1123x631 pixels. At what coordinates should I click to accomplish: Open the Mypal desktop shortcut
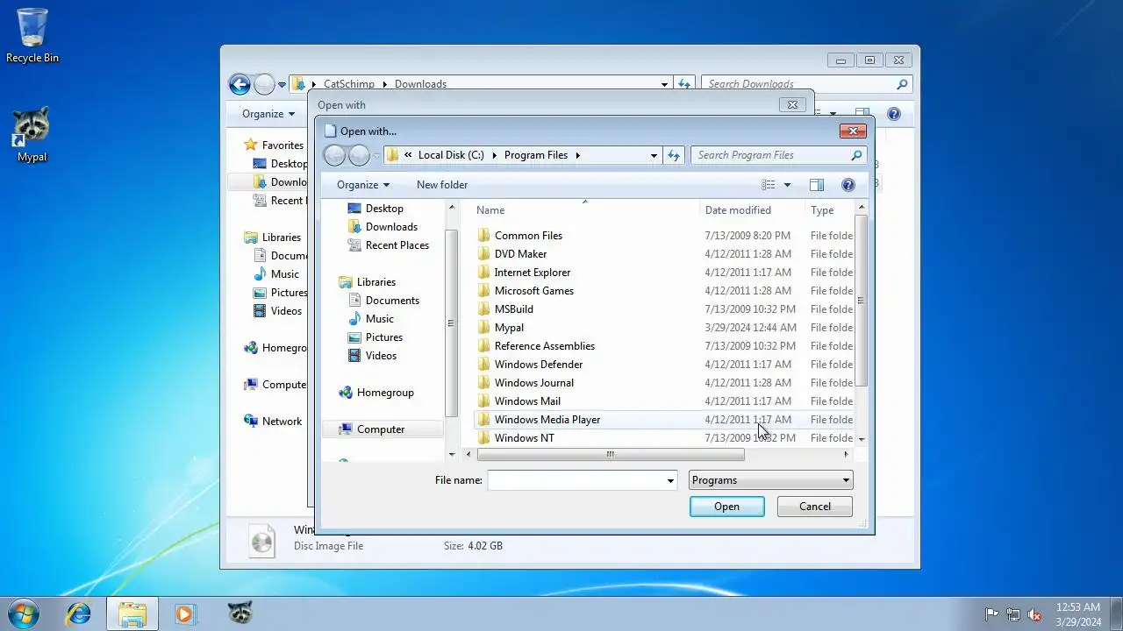click(32, 135)
